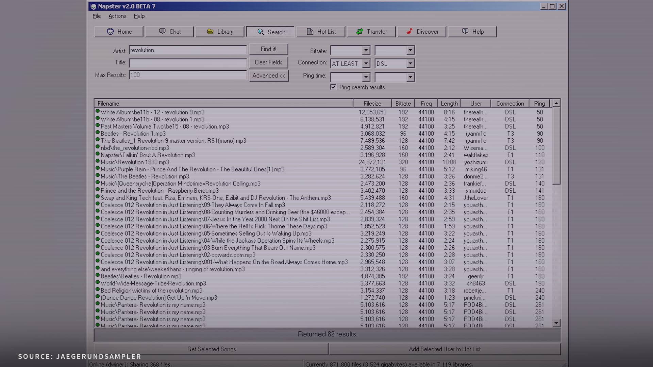
Task: Click green dot beside Bad Religion victims of the revolution
Action: point(98,289)
